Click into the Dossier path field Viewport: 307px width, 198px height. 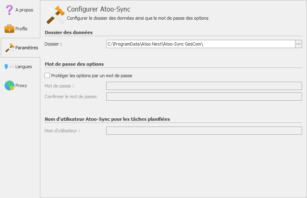(200, 44)
